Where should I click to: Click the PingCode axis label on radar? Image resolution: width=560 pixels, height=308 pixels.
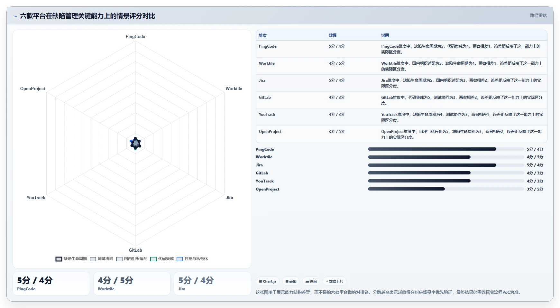(135, 36)
